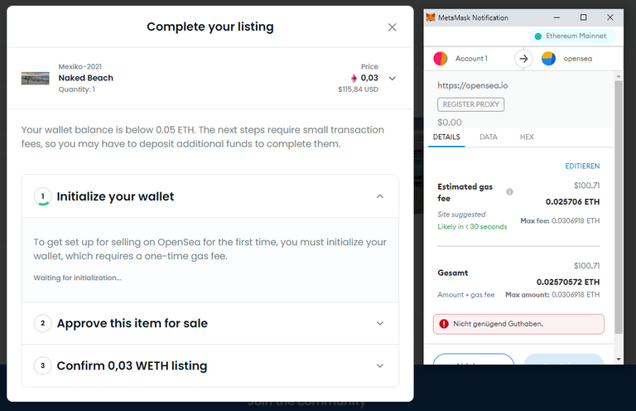Click the Account 1 avatar icon

point(440,59)
